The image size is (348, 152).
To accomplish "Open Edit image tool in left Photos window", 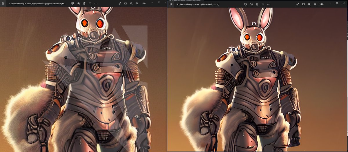I will point(73,3).
